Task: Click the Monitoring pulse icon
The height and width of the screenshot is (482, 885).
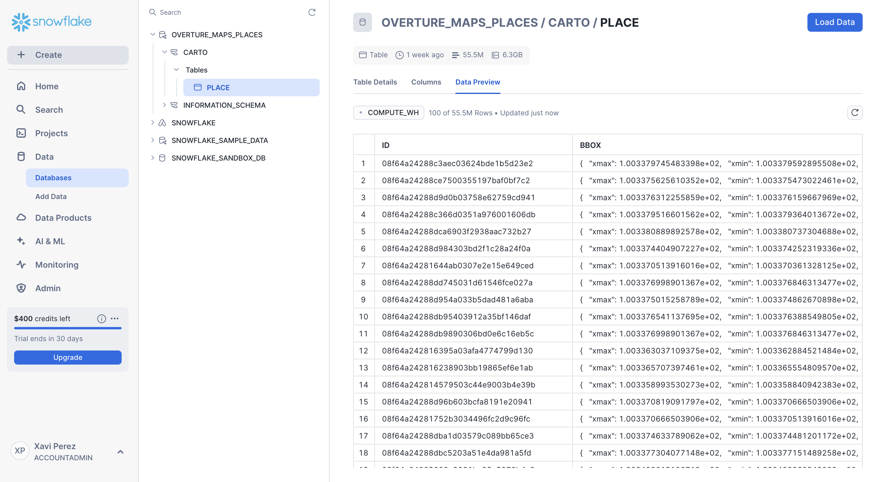Action: pos(21,264)
